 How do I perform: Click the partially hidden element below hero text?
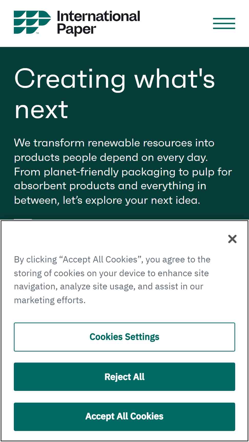[23, 219]
